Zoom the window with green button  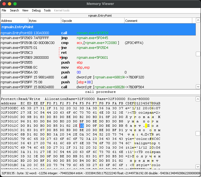pos(15,4)
